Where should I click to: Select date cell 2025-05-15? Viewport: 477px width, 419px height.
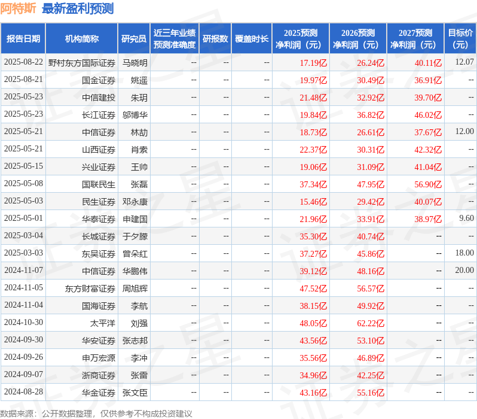(x=23, y=166)
